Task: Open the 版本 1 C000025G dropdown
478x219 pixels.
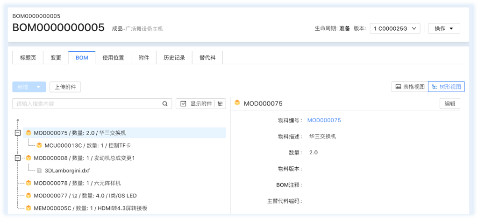Action: coord(395,28)
